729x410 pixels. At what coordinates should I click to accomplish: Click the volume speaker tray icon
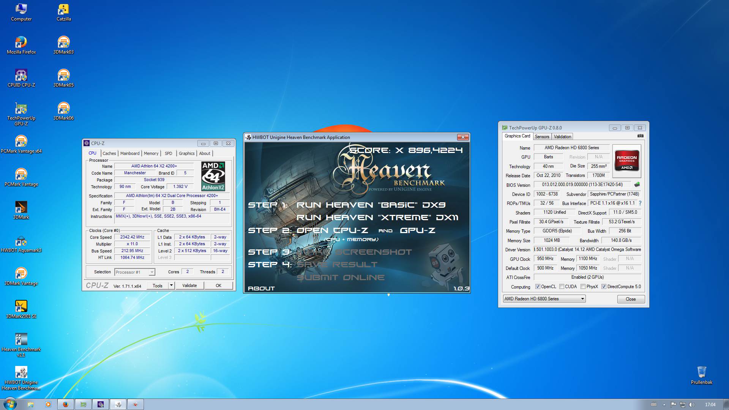tap(691, 405)
